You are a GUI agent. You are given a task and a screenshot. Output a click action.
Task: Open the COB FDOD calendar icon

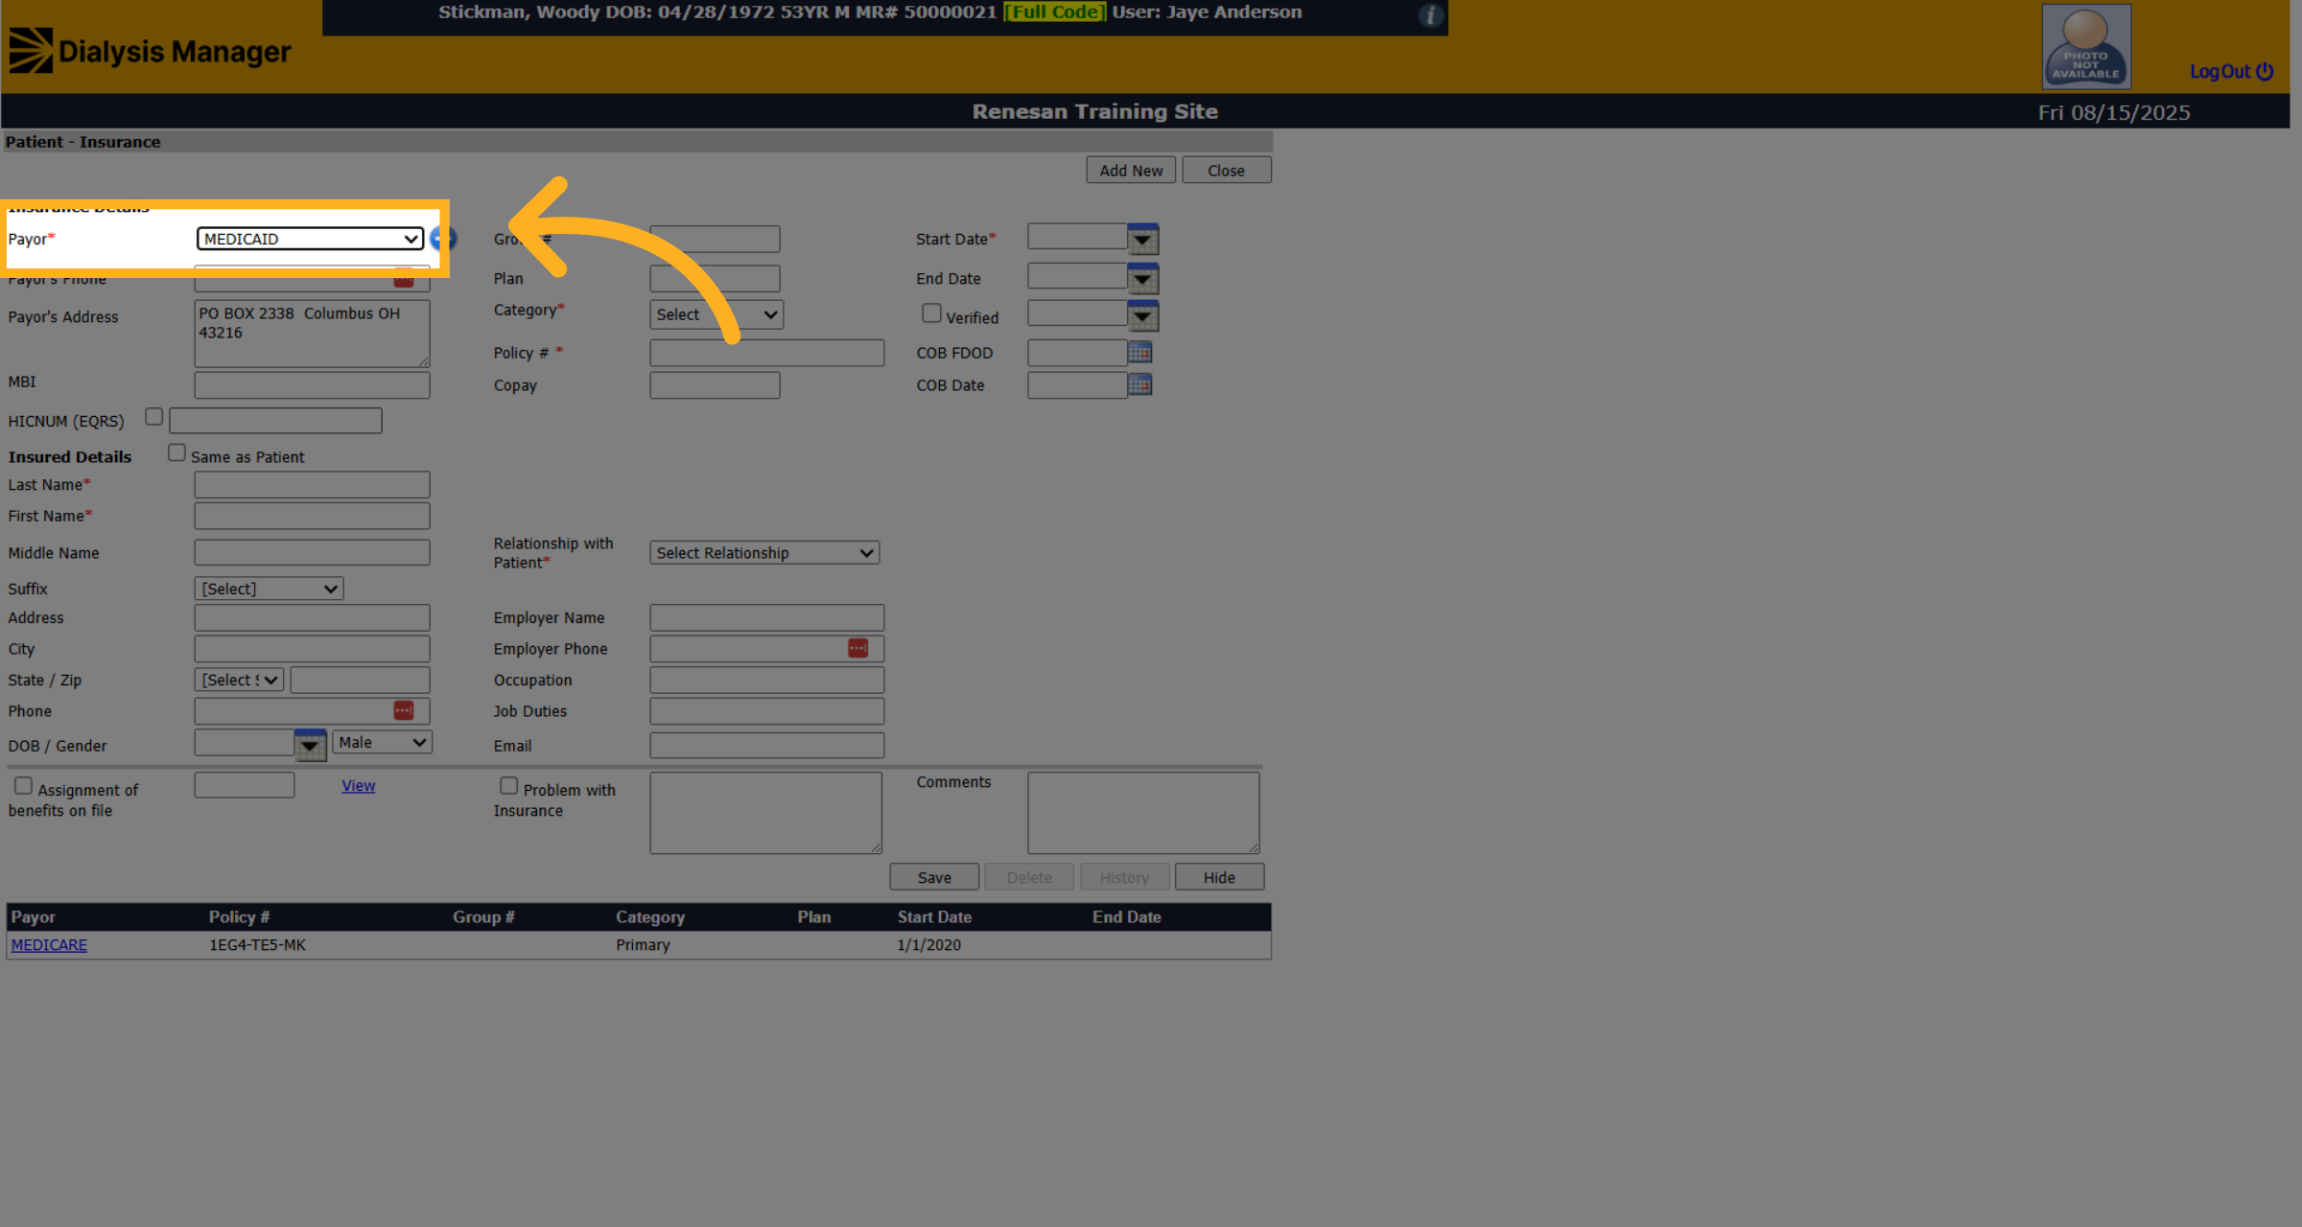point(1139,352)
